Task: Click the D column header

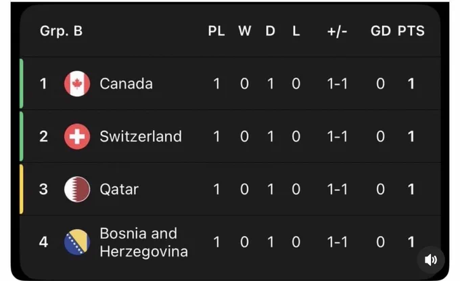Action: (x=271, y=31)
